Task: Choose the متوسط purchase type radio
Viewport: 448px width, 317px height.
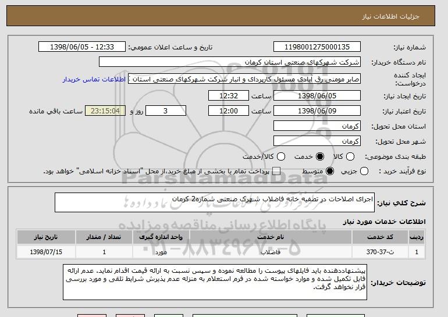Action: (x=330, y=172)
